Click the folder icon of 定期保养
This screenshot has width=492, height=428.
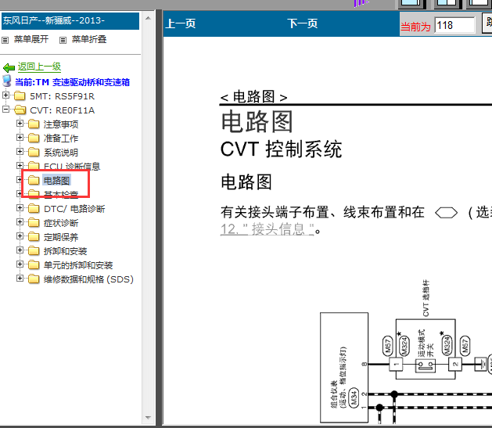click(34, 236)
